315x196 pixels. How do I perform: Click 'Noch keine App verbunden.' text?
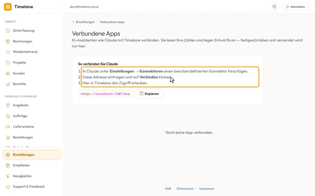pos(189,132)
